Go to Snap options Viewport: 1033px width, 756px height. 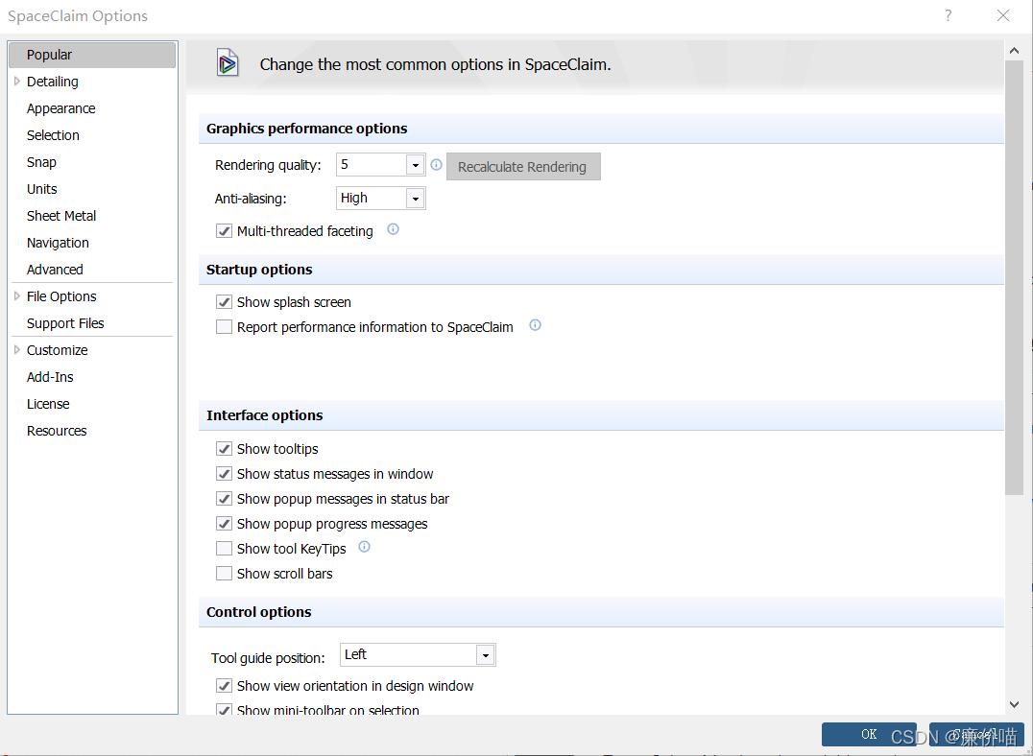click(x=41, y=162)
